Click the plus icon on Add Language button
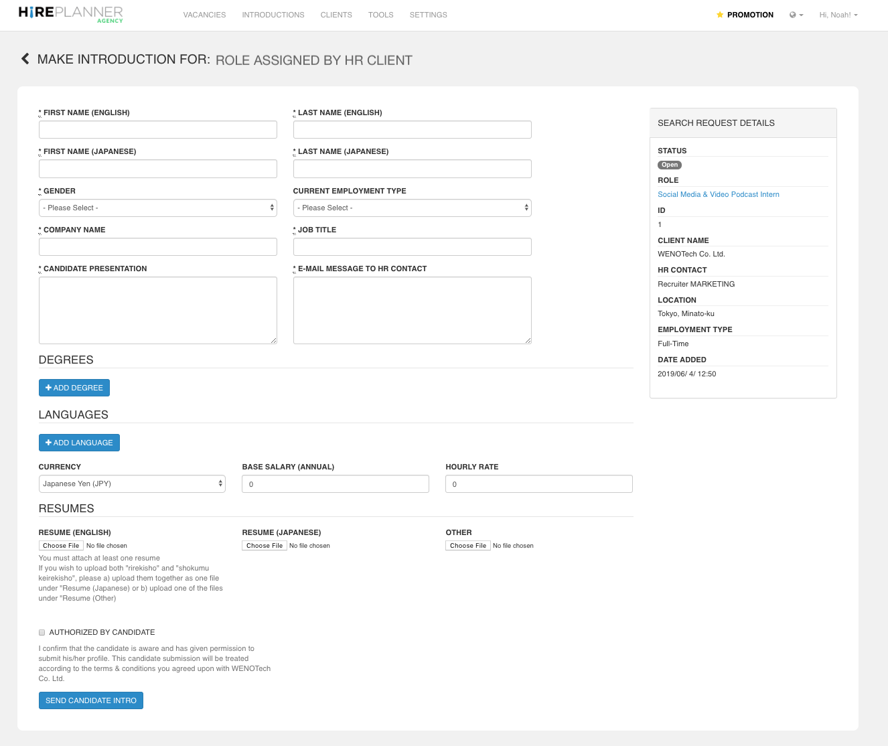This screenshot has height=746, width=888. (x=48, y=442)
